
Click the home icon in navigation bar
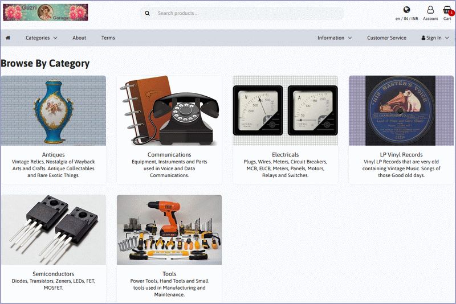coord(8,38)
